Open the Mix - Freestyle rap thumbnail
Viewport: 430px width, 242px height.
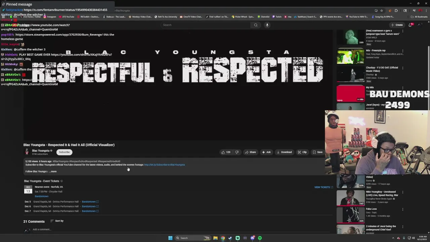pos(350,56)
